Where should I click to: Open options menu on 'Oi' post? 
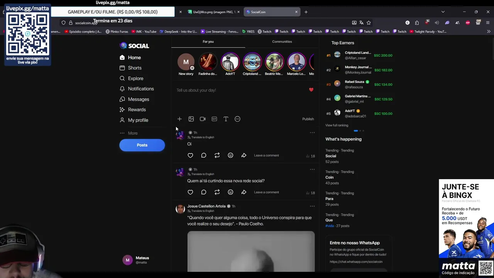(312, 133)
